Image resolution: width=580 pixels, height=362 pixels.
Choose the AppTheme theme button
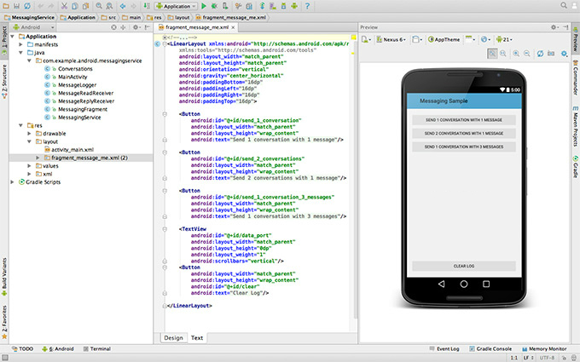[x=445, y=39]
